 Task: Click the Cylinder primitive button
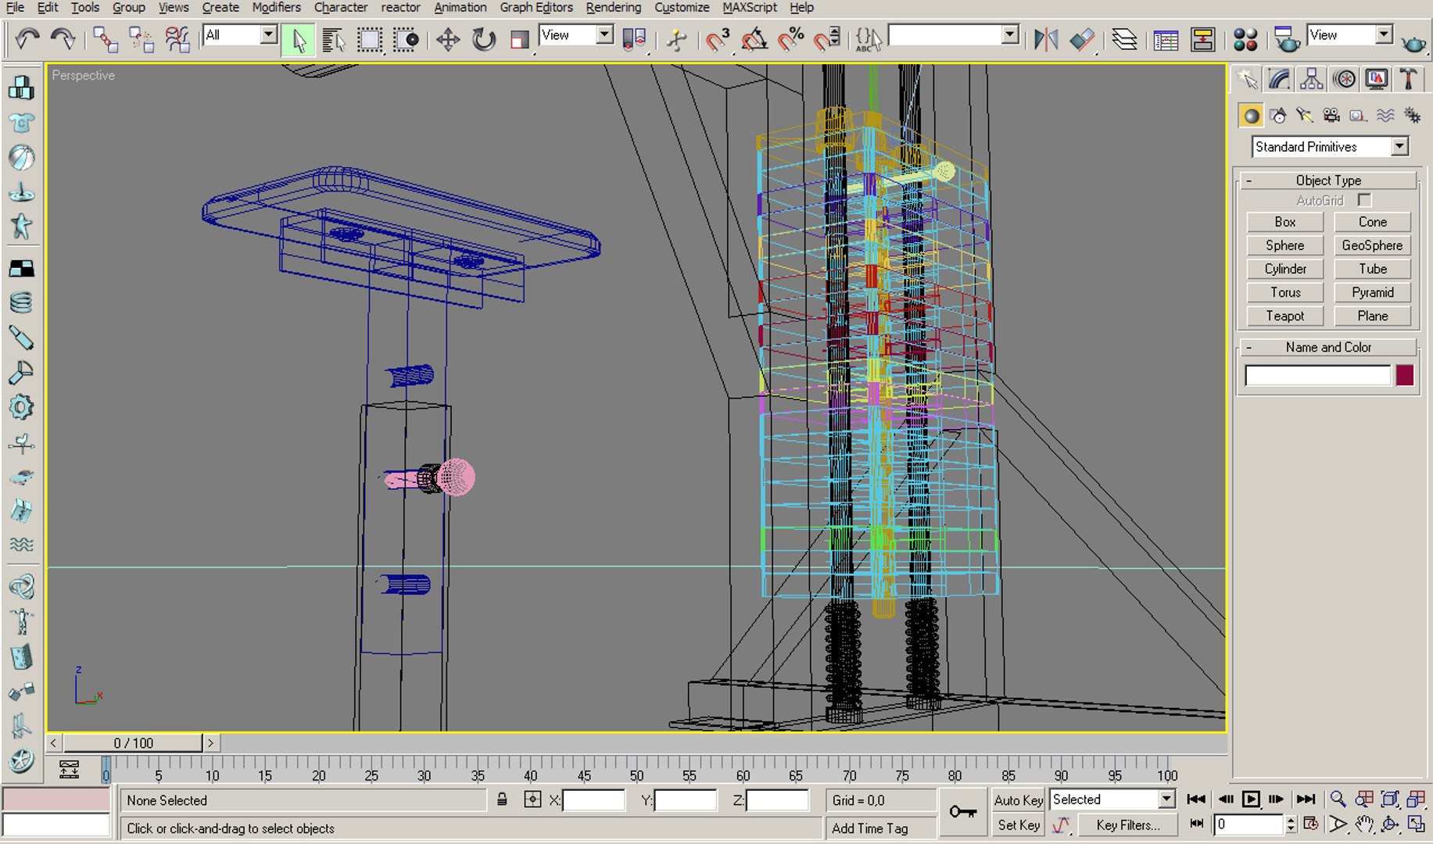[1284, 269]
